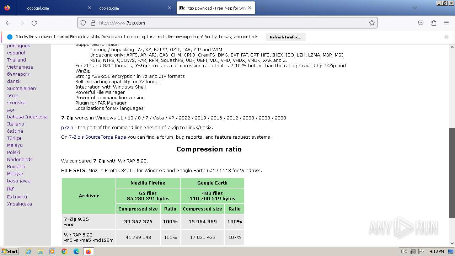
Task: Open the p7zip link
Action: point(67,127)
